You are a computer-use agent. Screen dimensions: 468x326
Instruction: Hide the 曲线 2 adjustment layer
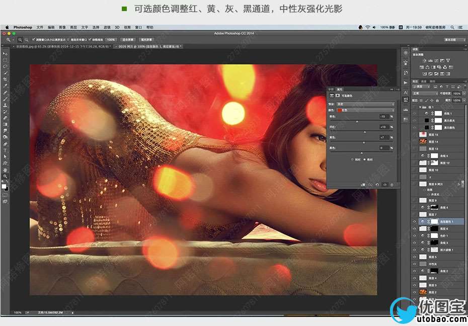[x=414, y=271]
